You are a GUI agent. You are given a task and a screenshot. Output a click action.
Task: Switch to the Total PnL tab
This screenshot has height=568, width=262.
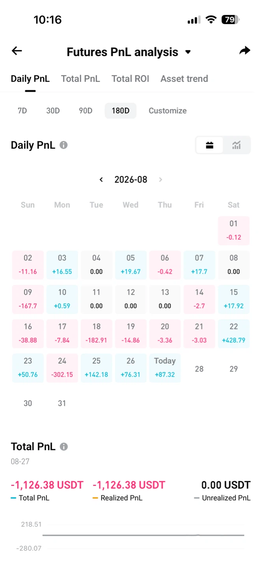80,78
